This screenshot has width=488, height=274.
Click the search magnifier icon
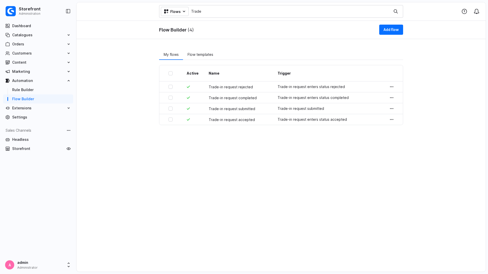pyautogui.click(x=396, y=11)
